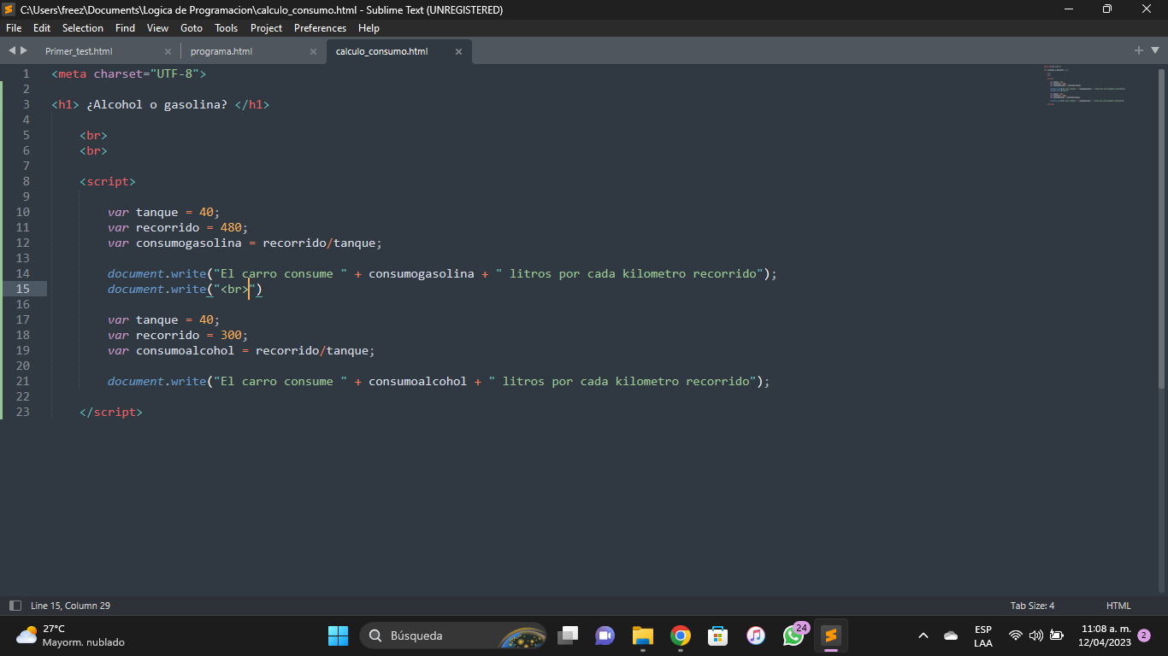This screenshot has width=1168, height=656.
Task: Open weather widget showing 27°C
Action: 70,635
